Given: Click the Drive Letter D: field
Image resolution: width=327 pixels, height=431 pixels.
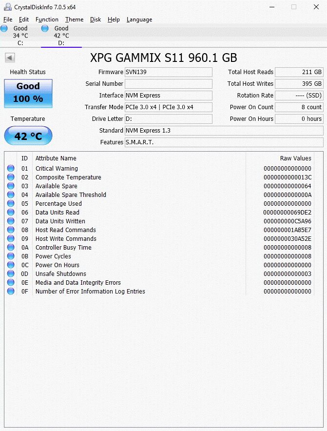Looking at the screenshot, I should click(x=169, y=119).
